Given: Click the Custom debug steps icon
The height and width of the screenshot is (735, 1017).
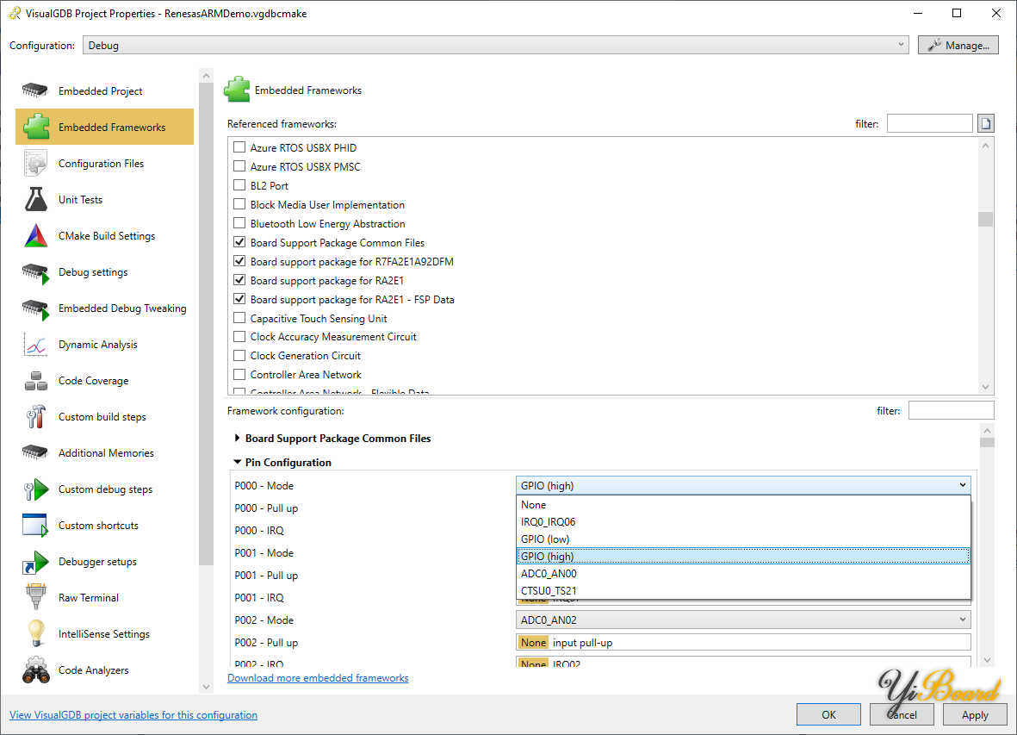Looking at the screenshot, I should pos(36,489).
